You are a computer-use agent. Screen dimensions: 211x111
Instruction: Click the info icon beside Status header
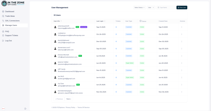pyautogui.click(x=141, y=21)
